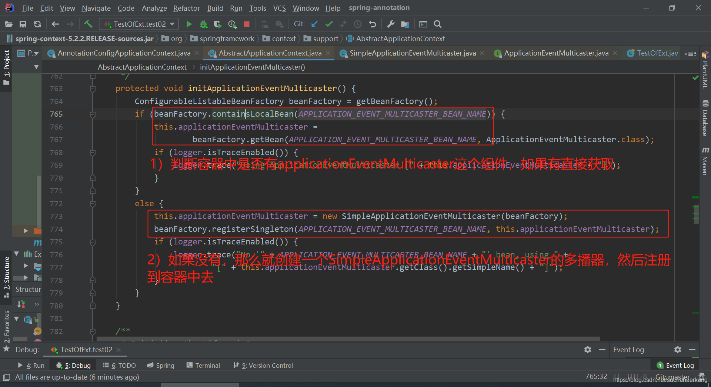This screenshot has height=387, width=711.
Task: Build project with the hammer icon
Action: pyautogui.click(x=88, y=24)
